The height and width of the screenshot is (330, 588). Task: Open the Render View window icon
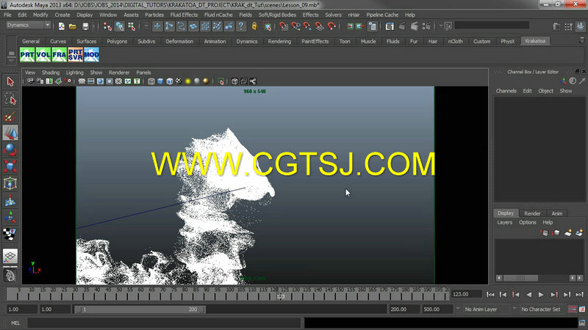pyautogui.click(x=390, y=26)
